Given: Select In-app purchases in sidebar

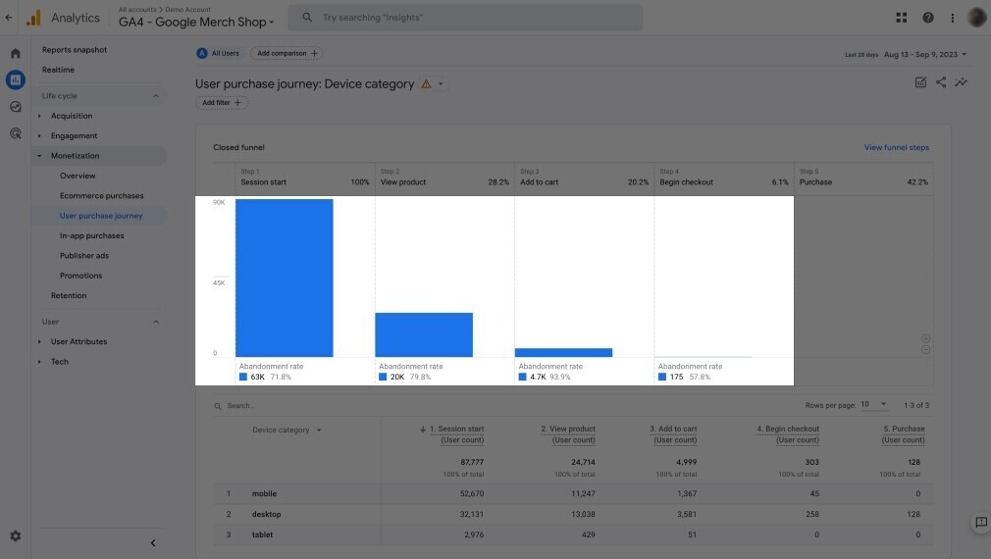Looking at the screenshot, I should (92, 235).
